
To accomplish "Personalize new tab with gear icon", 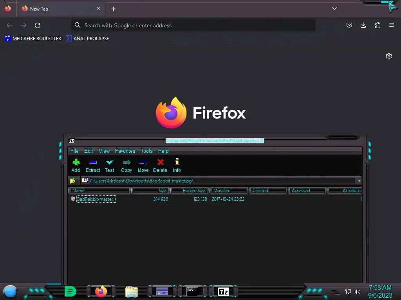I will [389, 56].
